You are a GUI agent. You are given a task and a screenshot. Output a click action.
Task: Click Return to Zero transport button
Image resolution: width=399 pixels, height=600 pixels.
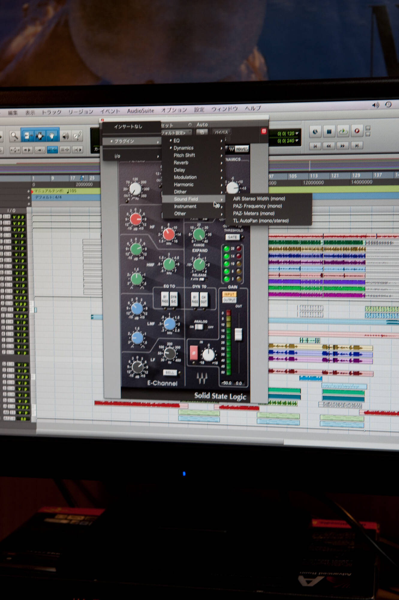click(315, 146)
